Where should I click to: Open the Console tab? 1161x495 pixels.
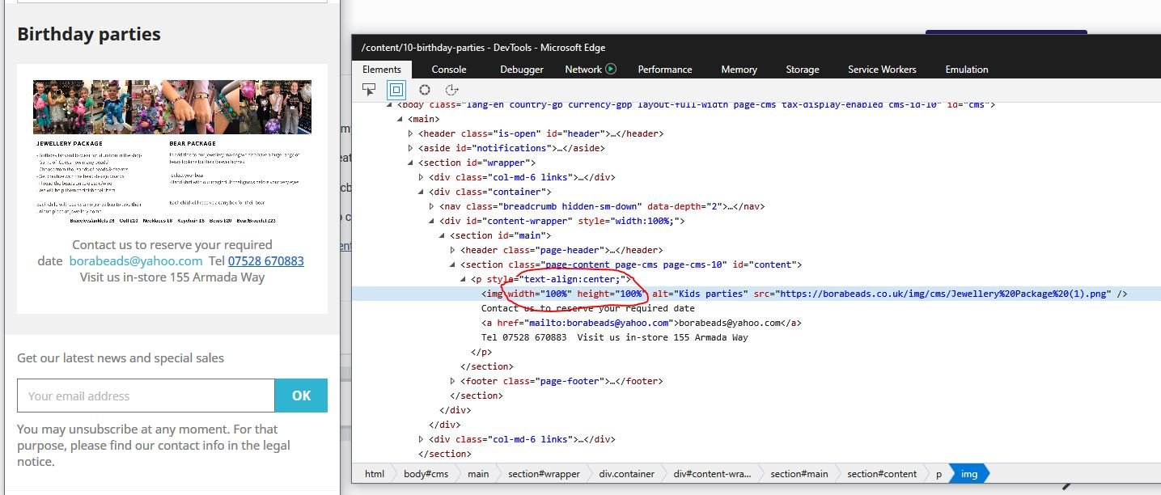click(449, 70)
